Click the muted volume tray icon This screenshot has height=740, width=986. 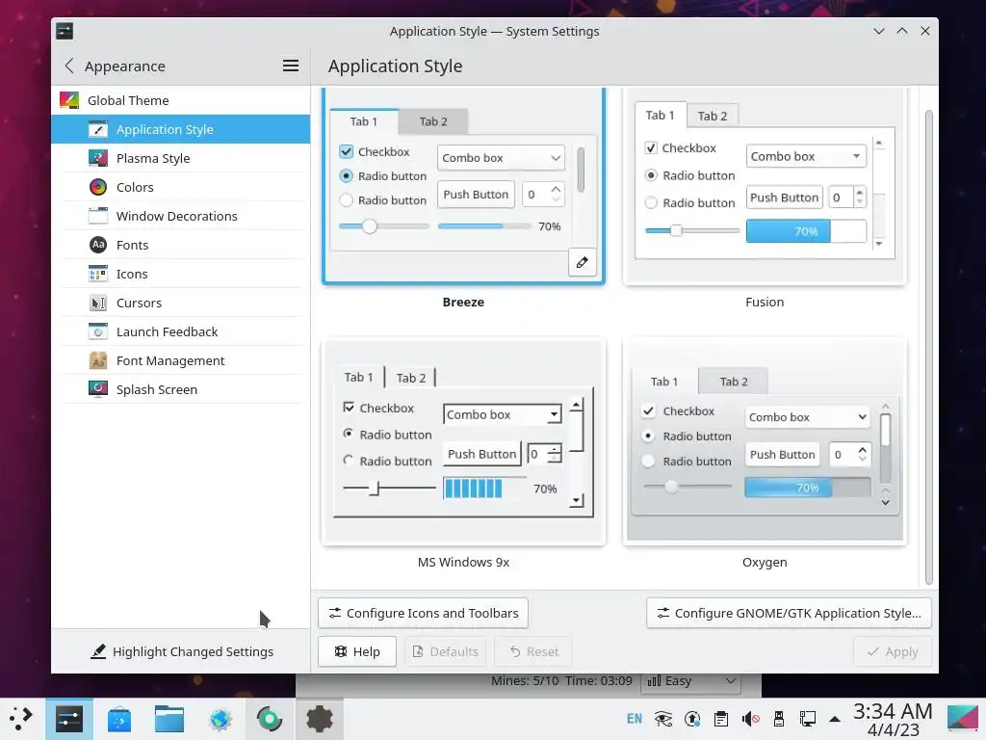coord(750,719)
